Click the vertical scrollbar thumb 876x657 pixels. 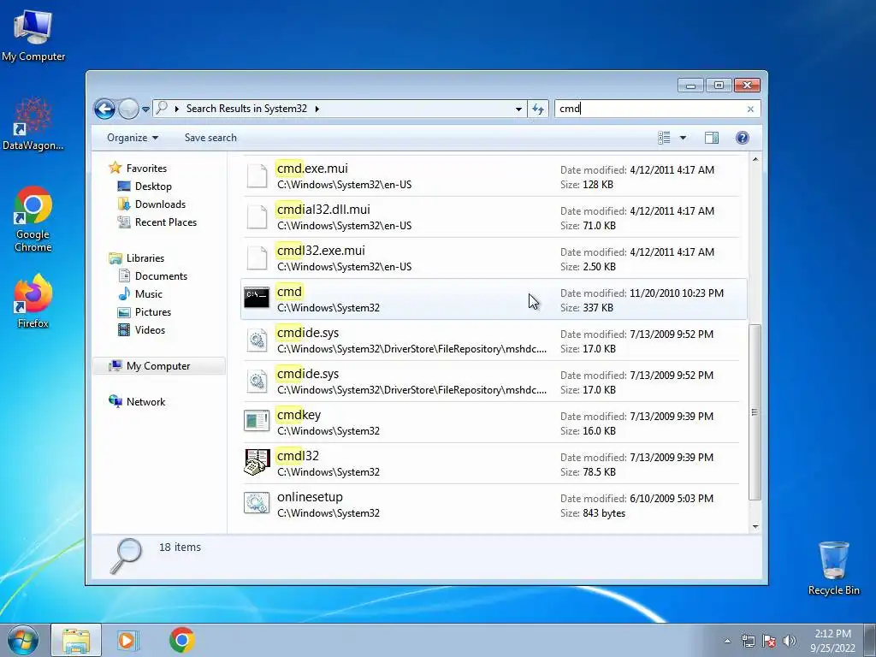coord(755,412)
